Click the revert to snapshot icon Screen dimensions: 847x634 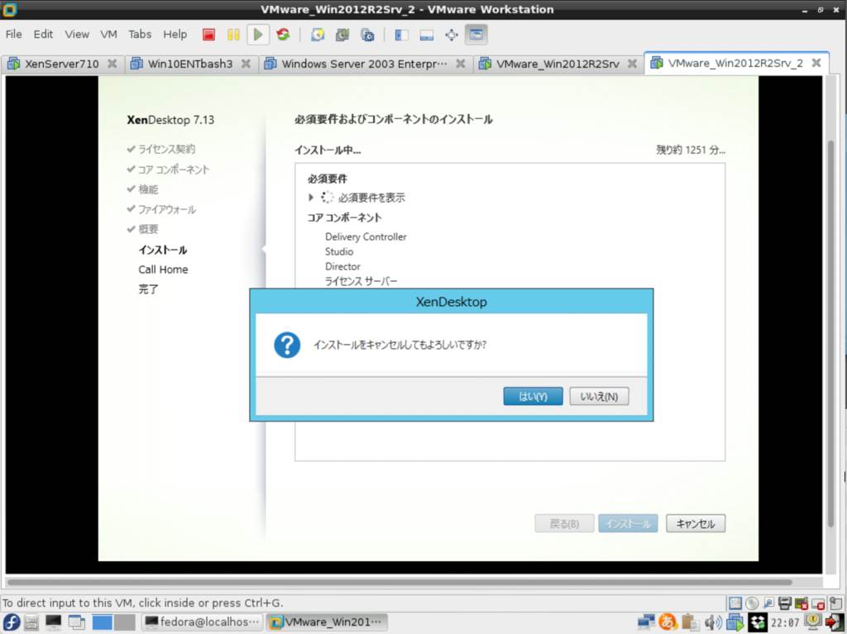tap(342, 35)
